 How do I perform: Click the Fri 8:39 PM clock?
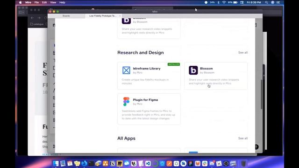(x=254, y=2)
